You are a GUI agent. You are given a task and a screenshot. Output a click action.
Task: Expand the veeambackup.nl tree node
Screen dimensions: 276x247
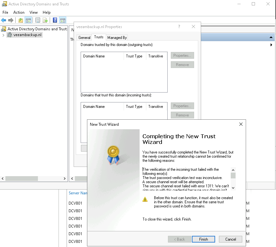[3, 35]
